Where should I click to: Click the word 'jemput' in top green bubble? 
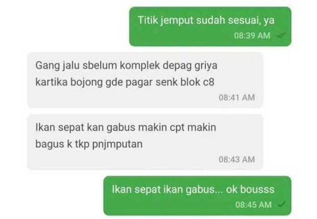coord(177,21)
